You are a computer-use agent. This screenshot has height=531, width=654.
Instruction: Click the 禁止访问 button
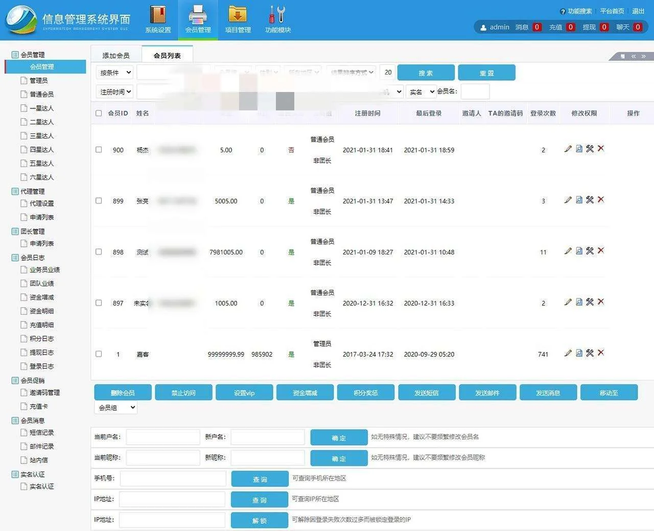coord(183,393)
